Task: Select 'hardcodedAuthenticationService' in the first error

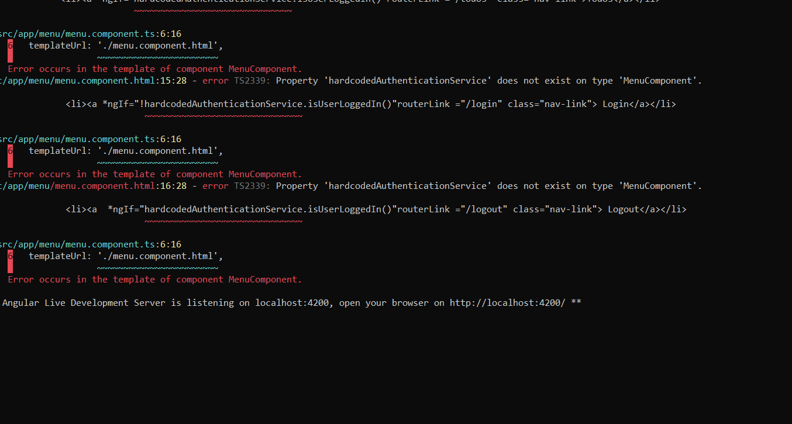Action: point(408,80)
